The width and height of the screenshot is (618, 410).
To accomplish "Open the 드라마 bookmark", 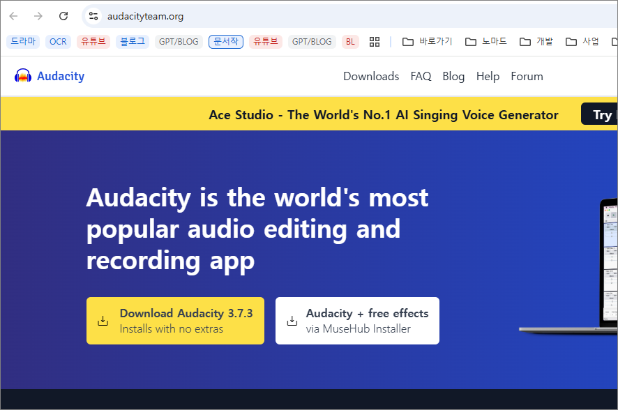I will coord(23,41).
